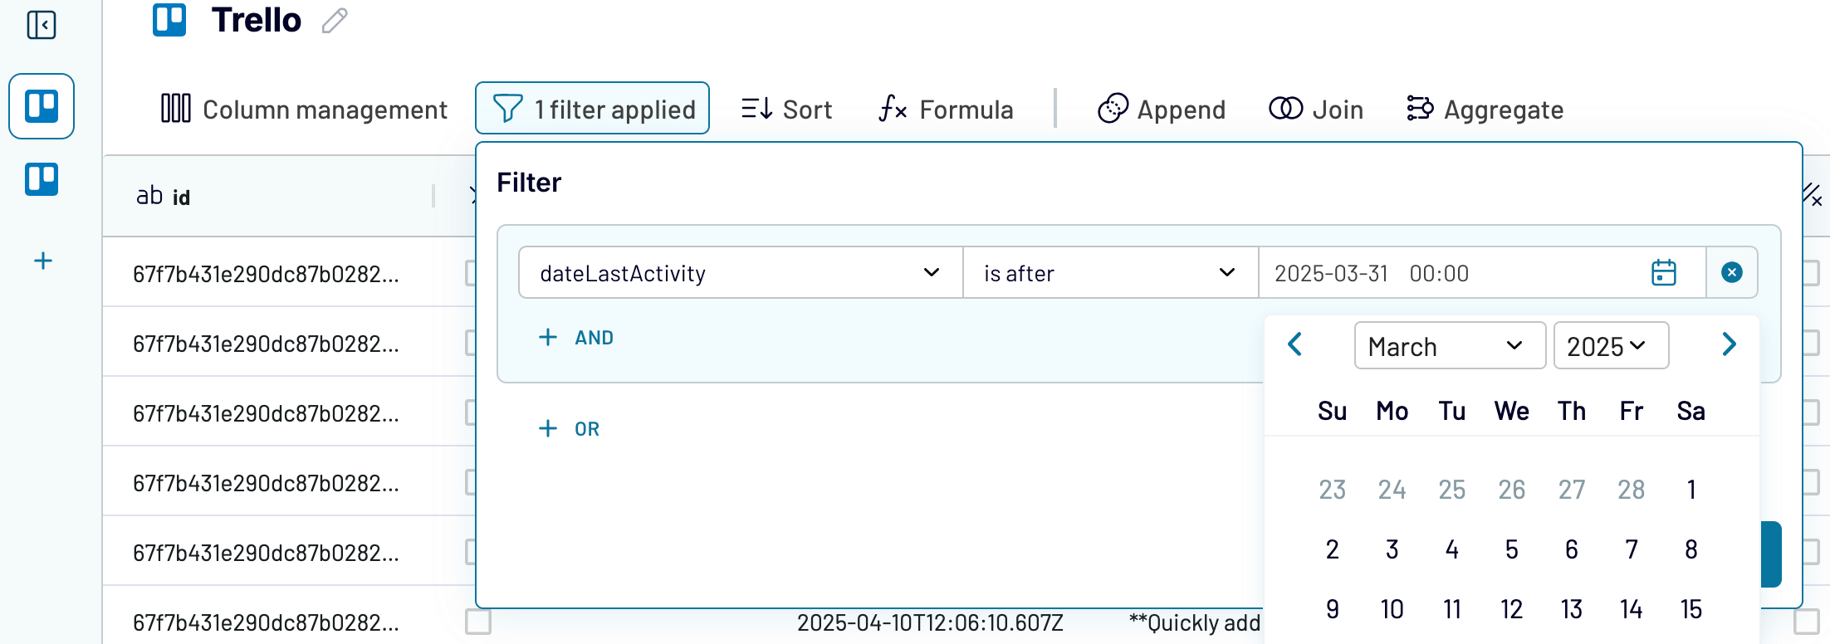The image size is (1830, 644).
Task: Add new source with plus icon
Action: [43, 261]
